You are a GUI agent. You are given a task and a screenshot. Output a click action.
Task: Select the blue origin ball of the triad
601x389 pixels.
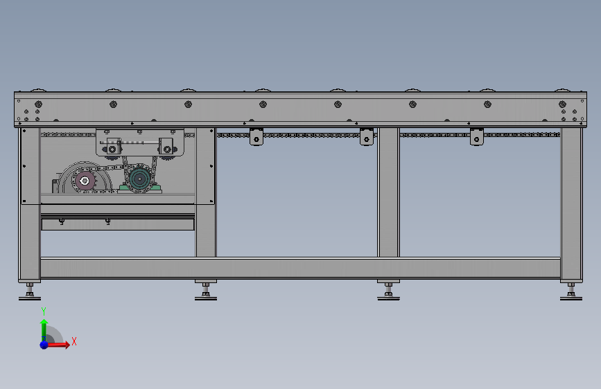pyautogui.click(x=44, y=345)
